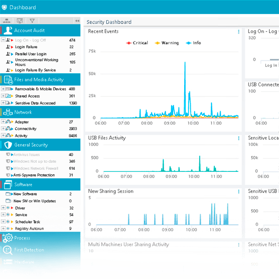The height and width of the screenshot is (279, 279).
Task: Click the 1390 Sensitive Data count
Action: pos(73,103)
